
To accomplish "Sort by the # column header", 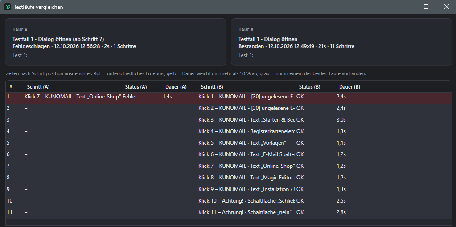I will pos(11,87).
